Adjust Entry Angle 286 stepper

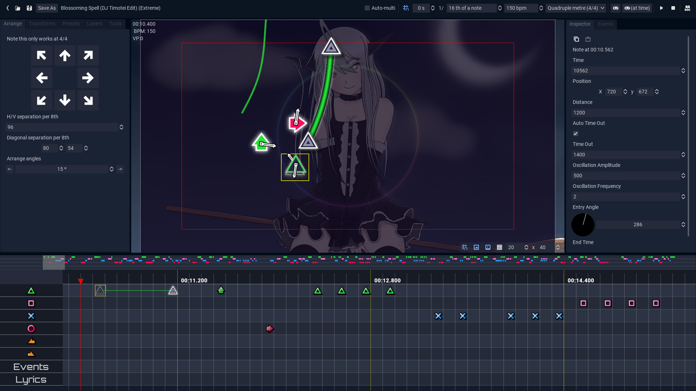[x=683, y=224]
